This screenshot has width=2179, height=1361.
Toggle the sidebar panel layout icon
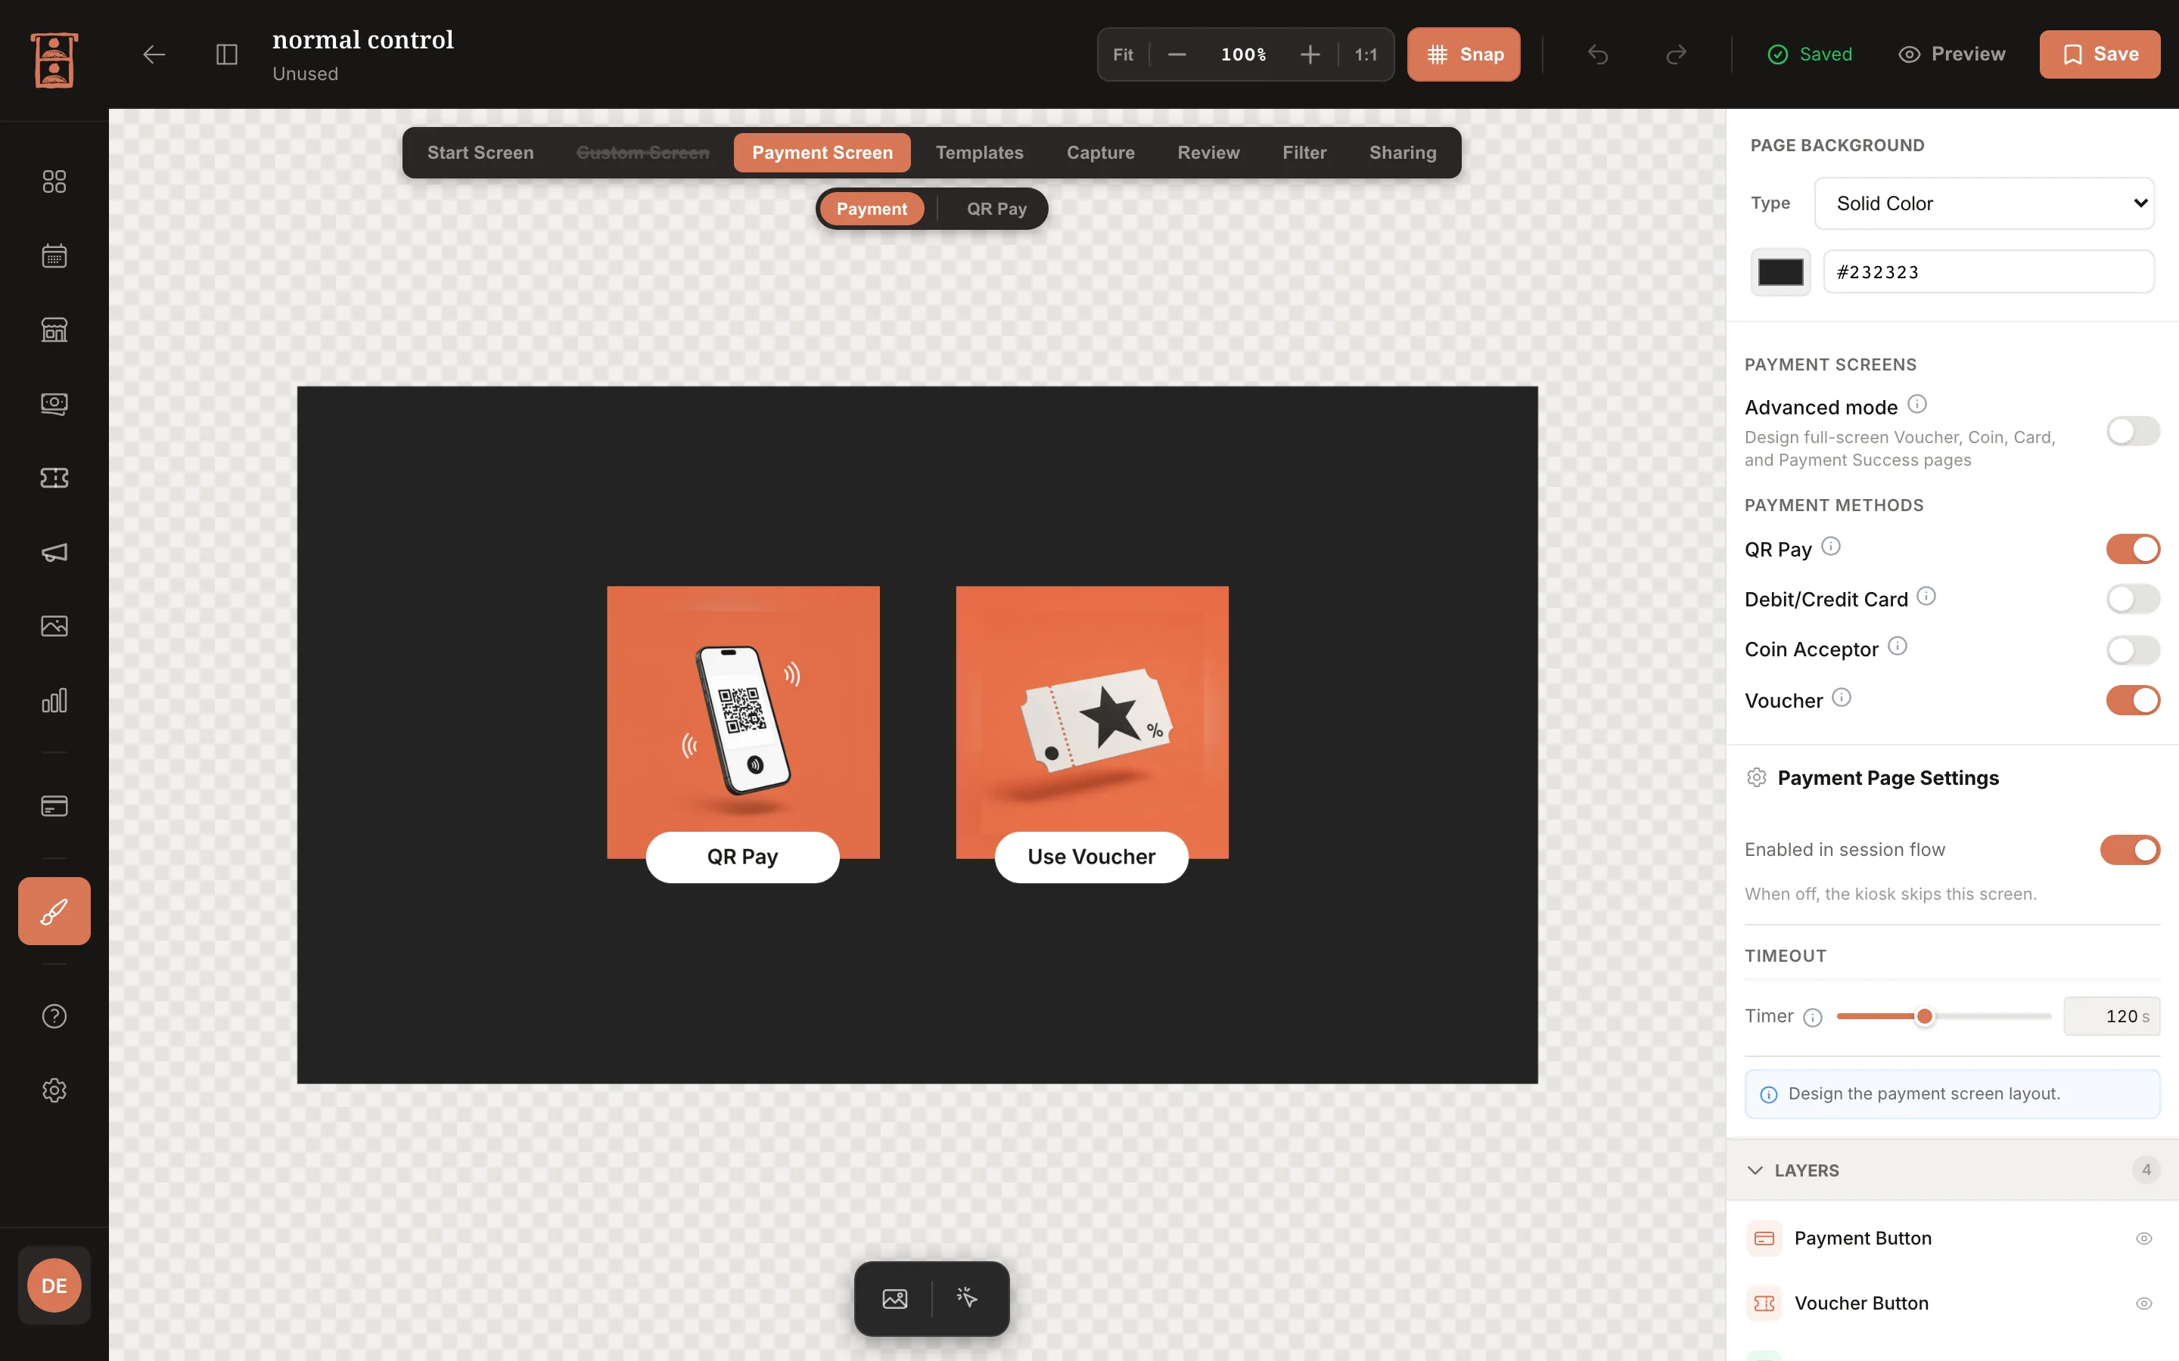coord(227,55)
